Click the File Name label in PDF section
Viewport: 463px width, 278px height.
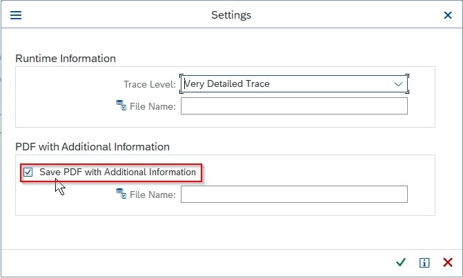click(152, 195)
